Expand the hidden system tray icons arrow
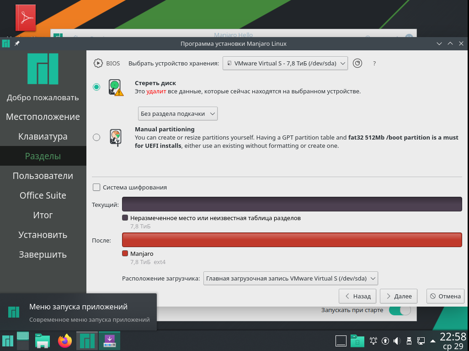Screen dimensions: 469x351 tap(432, 341)
